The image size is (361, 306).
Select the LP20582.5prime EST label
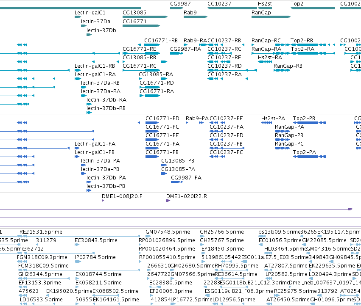[286, 274]
